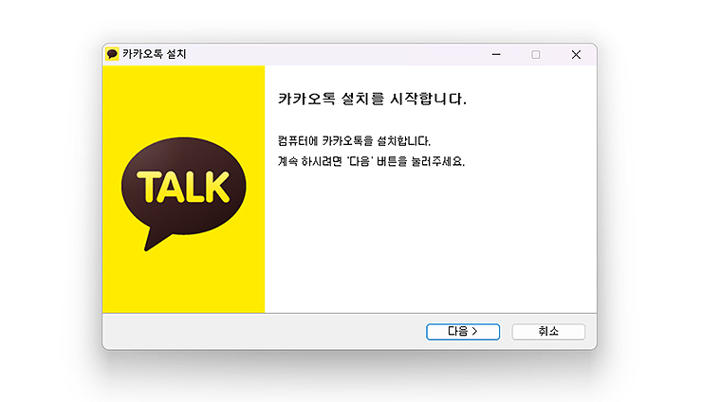Image resolution: width=702 pixels, height=402 pixels.
Task: Click the TALK speech bubble logo
Action: pos(183,193)
